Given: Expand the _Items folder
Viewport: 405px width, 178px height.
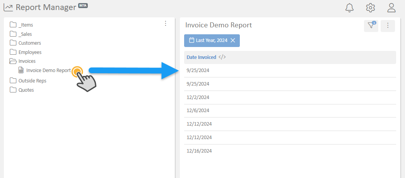Looking at the screenshot, I should [x=26, y=25].
